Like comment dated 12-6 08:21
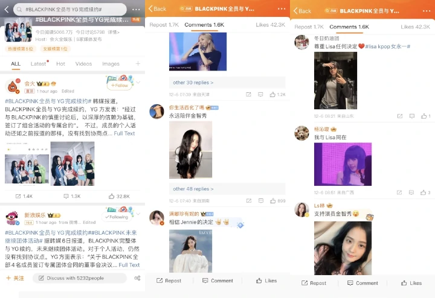The width and height of the screenshot is (435, 298). pos(425,116)
